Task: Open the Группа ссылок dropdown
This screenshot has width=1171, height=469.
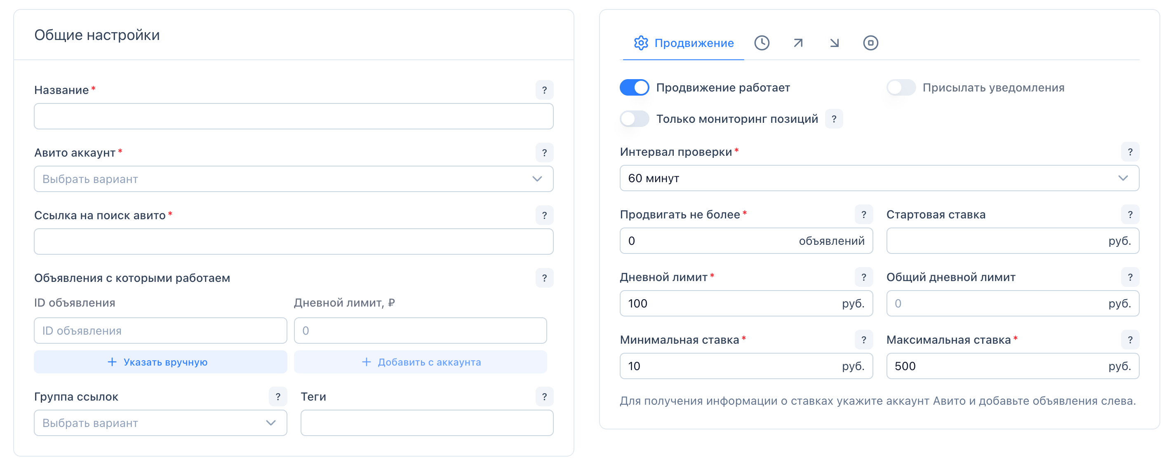Action: click(160, 423)
